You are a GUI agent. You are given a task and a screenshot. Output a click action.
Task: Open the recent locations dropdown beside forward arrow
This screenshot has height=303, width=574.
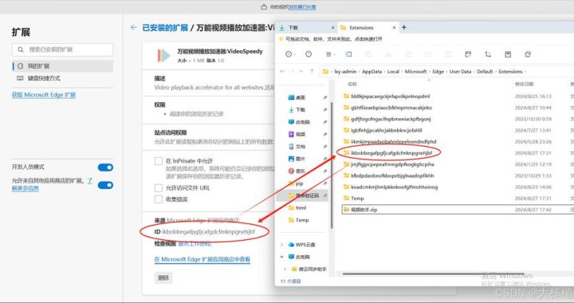pos(301,71)
